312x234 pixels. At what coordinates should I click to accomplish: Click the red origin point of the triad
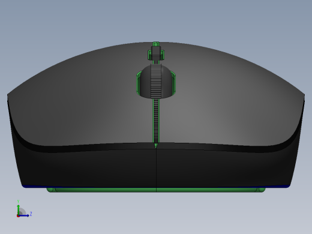click(x=18, y=216)
